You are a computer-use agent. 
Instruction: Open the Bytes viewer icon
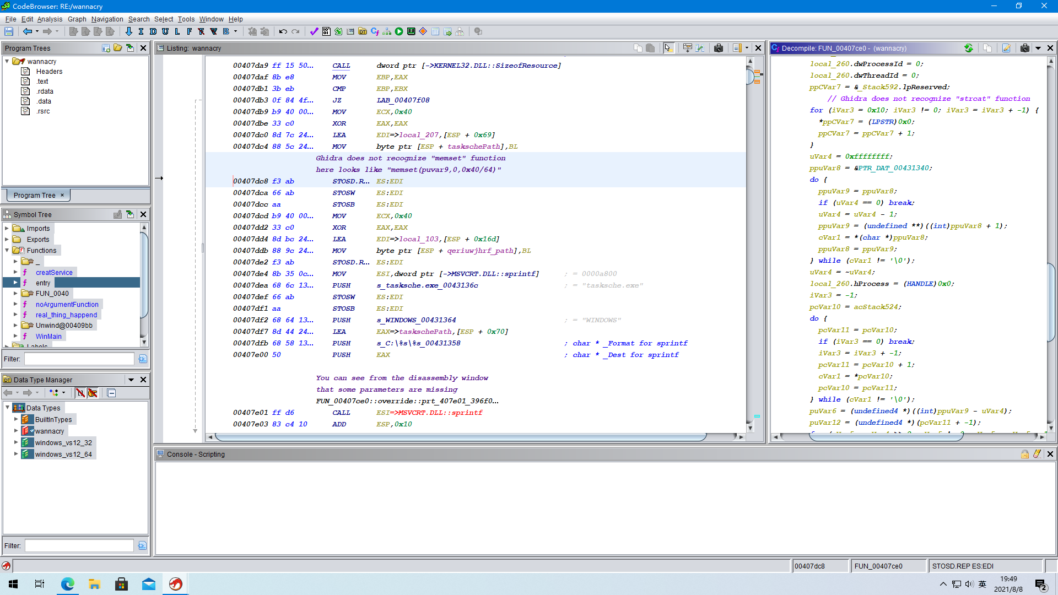(x=326, y=31)
